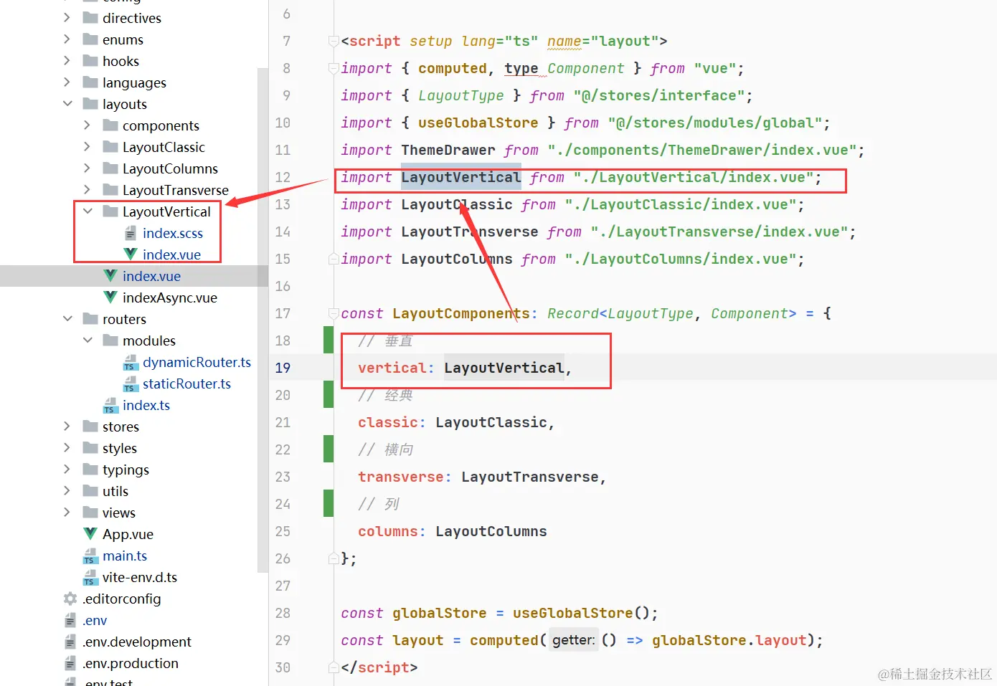Click the routers folder icon
This screenshot has height=686, width=997.
coord(90,318)
